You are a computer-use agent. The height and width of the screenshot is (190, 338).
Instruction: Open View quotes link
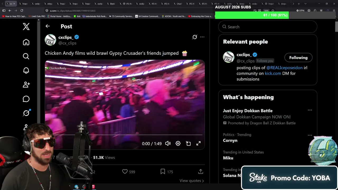pos(192,181)
